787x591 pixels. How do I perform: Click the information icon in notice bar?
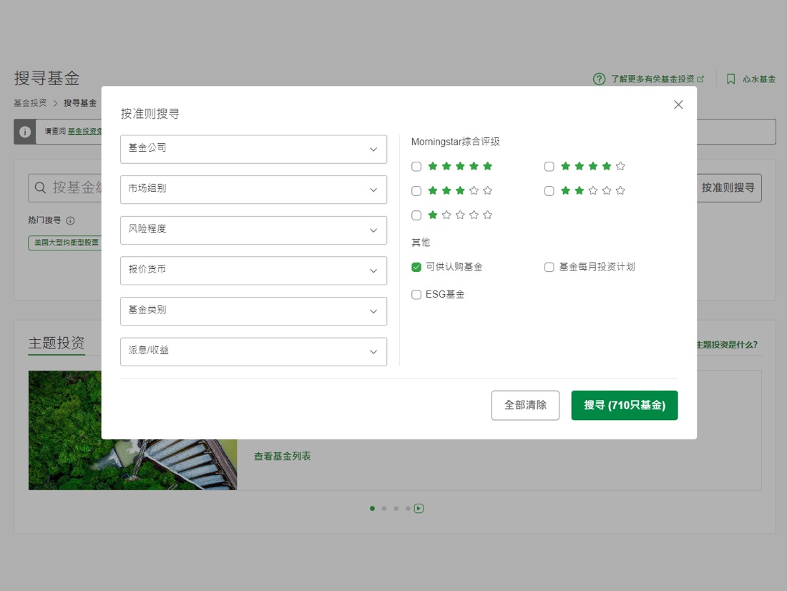tap(25, 132)
